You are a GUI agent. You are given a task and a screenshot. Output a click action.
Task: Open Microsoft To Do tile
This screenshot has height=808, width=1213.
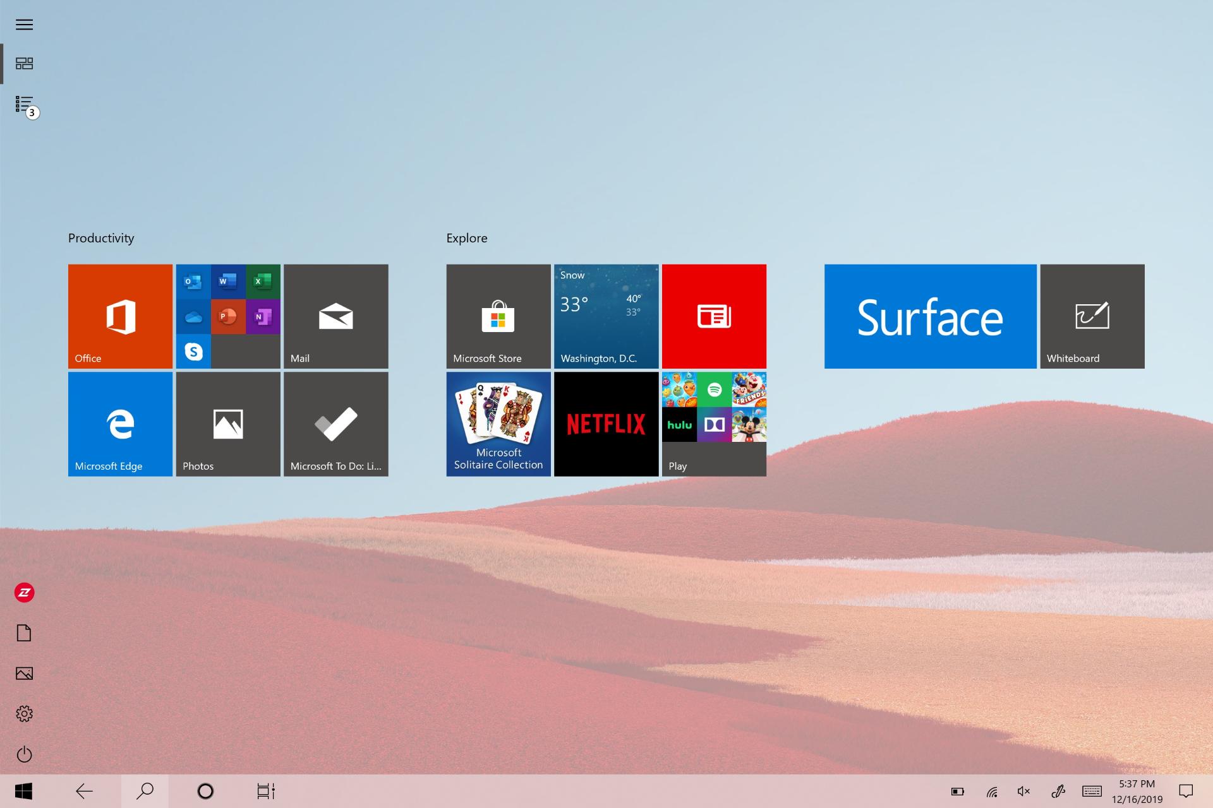pyautogui.click(x=336, y=424)
